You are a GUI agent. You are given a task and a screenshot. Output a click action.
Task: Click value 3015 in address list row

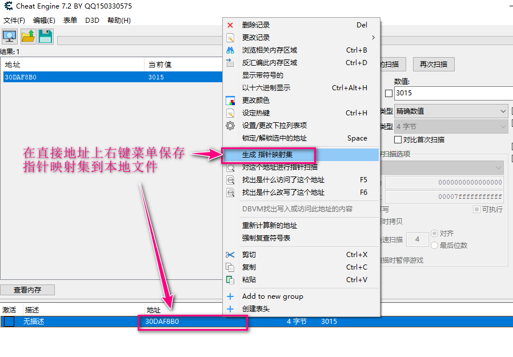click(x=329, y=322)
